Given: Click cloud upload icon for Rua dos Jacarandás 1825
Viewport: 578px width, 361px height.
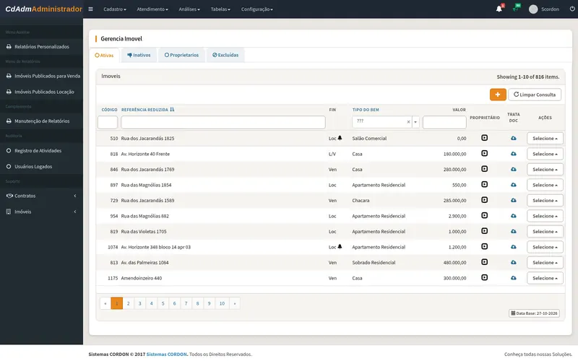Looking at the screenshot, I should [x=514, y=138].
